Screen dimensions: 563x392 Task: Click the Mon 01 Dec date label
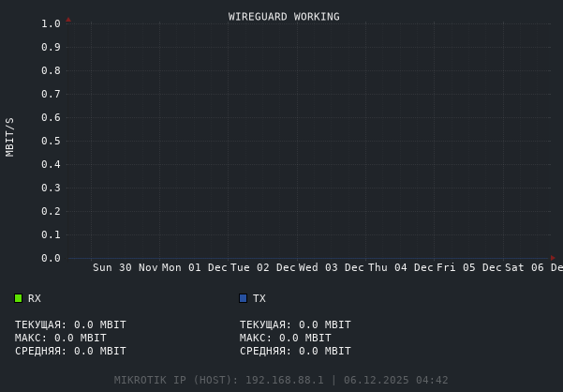[x=194, y=267]
